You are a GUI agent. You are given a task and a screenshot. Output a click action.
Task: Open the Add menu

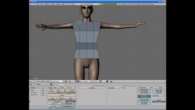[41, 4]
